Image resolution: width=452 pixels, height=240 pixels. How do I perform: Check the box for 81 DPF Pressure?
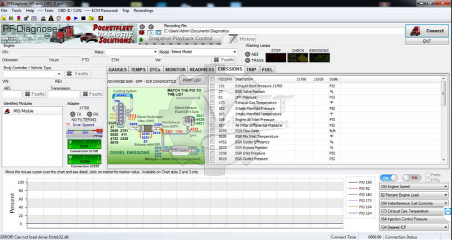(212, 97)
